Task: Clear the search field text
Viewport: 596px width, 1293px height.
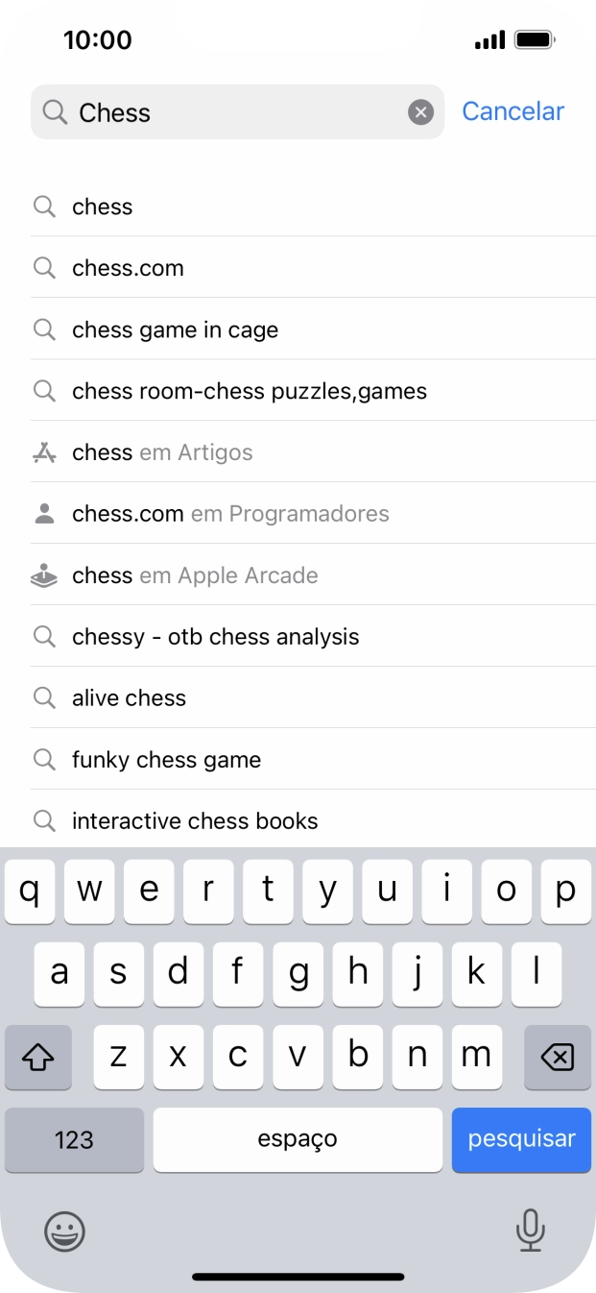Action: [x=420, y=112]
